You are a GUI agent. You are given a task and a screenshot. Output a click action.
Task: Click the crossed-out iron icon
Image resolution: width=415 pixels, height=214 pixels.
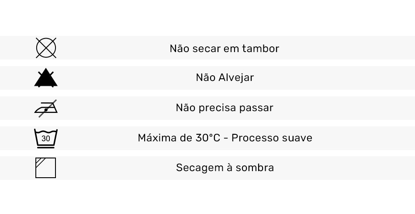coord(46,108)
